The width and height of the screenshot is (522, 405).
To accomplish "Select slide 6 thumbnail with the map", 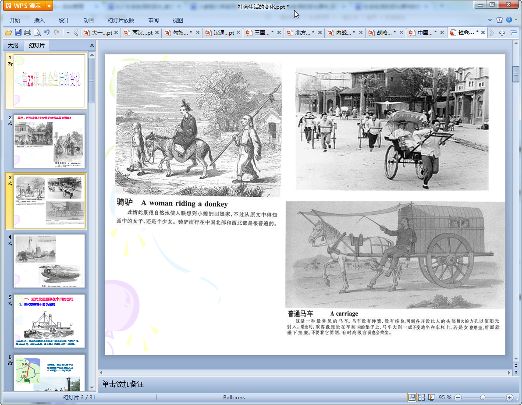I will point(49,373).
